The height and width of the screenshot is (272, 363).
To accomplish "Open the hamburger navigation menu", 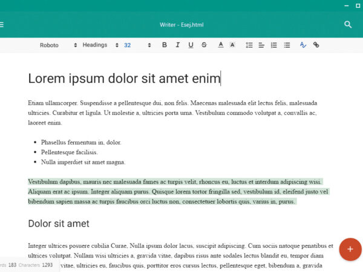I will pyautogui.click(x=2, y=25).
